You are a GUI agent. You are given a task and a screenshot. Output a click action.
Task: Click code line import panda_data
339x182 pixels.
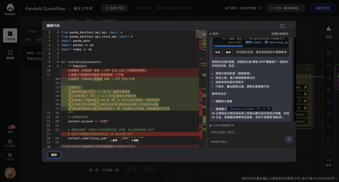coord(75,41)
